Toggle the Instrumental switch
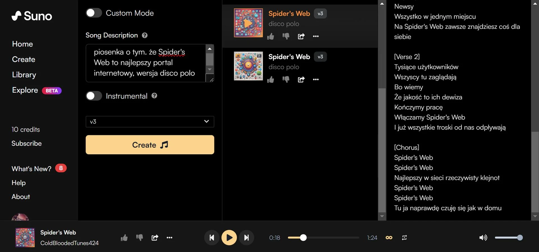Screen dimensions: 539x252 94,96
